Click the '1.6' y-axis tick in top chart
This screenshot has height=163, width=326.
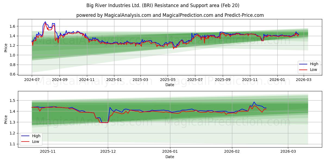(x=13, y=26)
